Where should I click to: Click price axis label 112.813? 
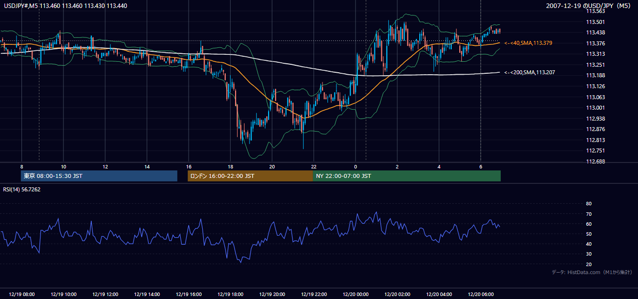click(596, 140)
